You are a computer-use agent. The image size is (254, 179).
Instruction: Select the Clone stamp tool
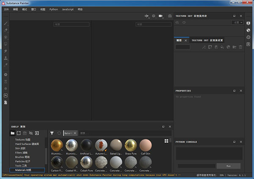click(x=6, y=57)
